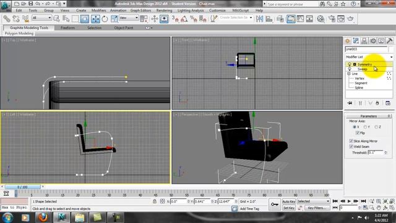396x223 pixels.
Task: Open the Modifiers menu
Action: point(99,11)
